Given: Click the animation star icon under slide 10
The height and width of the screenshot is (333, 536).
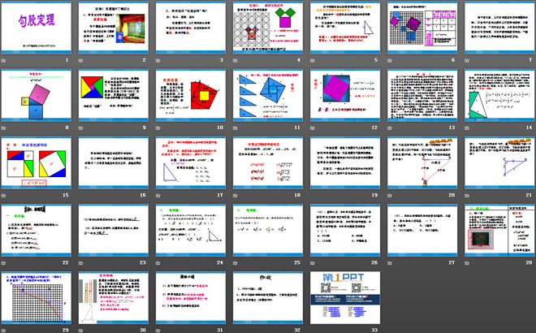Looking at the screenshot, I should [158, 128].
